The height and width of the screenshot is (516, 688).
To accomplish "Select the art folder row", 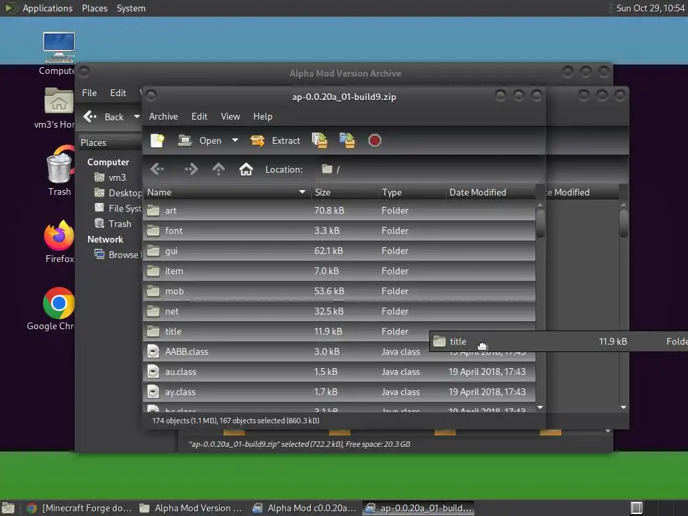I will coord(339,210).
